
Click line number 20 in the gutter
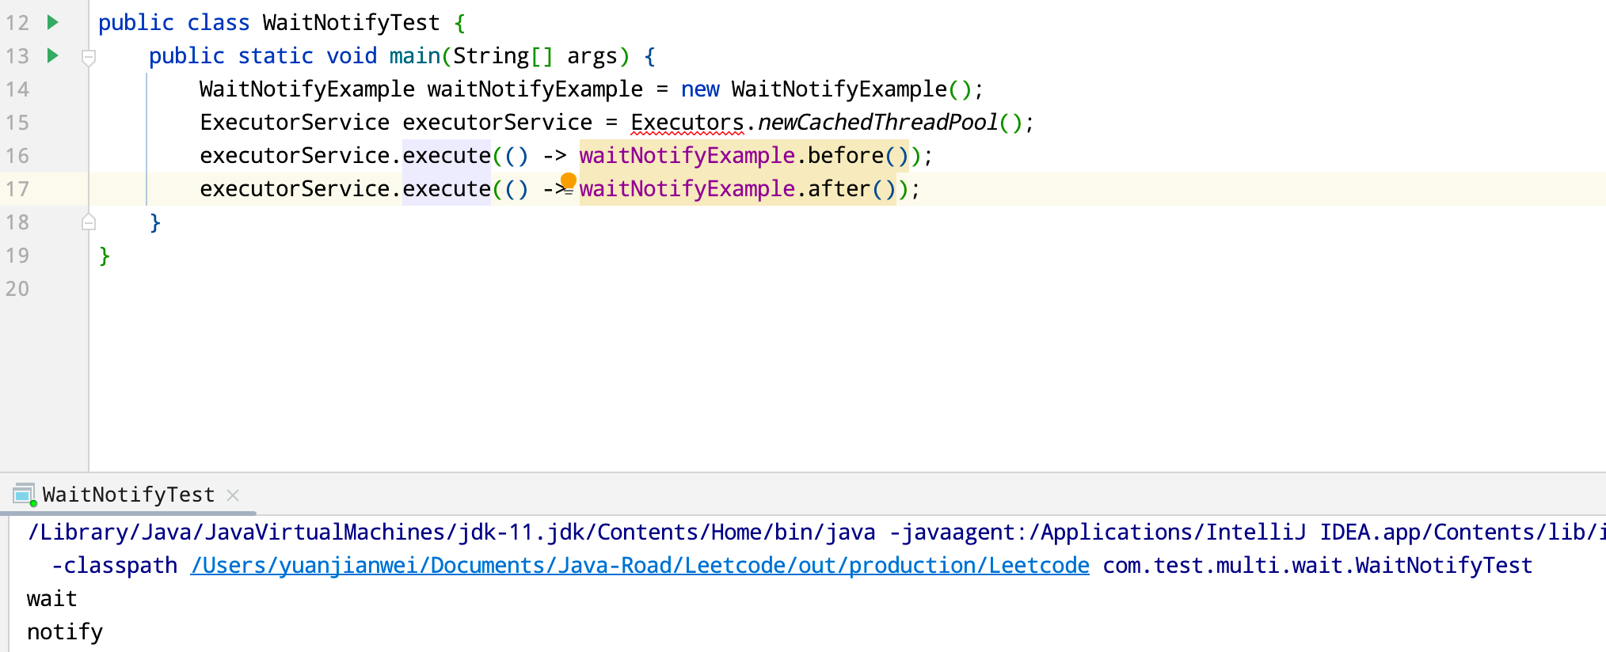pos(17,289)
